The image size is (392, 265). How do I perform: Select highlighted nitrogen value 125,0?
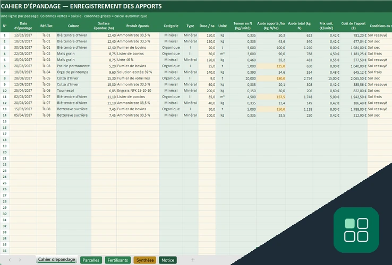(x=271, y=66)
